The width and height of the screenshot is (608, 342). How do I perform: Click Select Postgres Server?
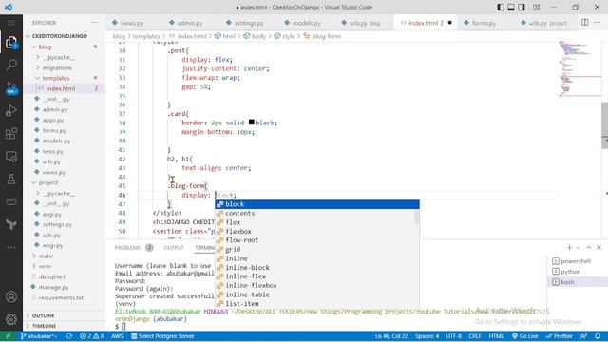[x=162, y=336]
